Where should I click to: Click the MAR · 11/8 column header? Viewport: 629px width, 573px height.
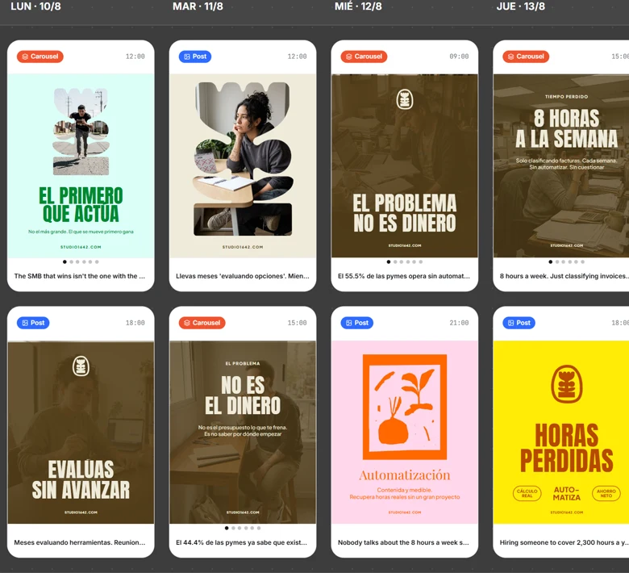198,6
